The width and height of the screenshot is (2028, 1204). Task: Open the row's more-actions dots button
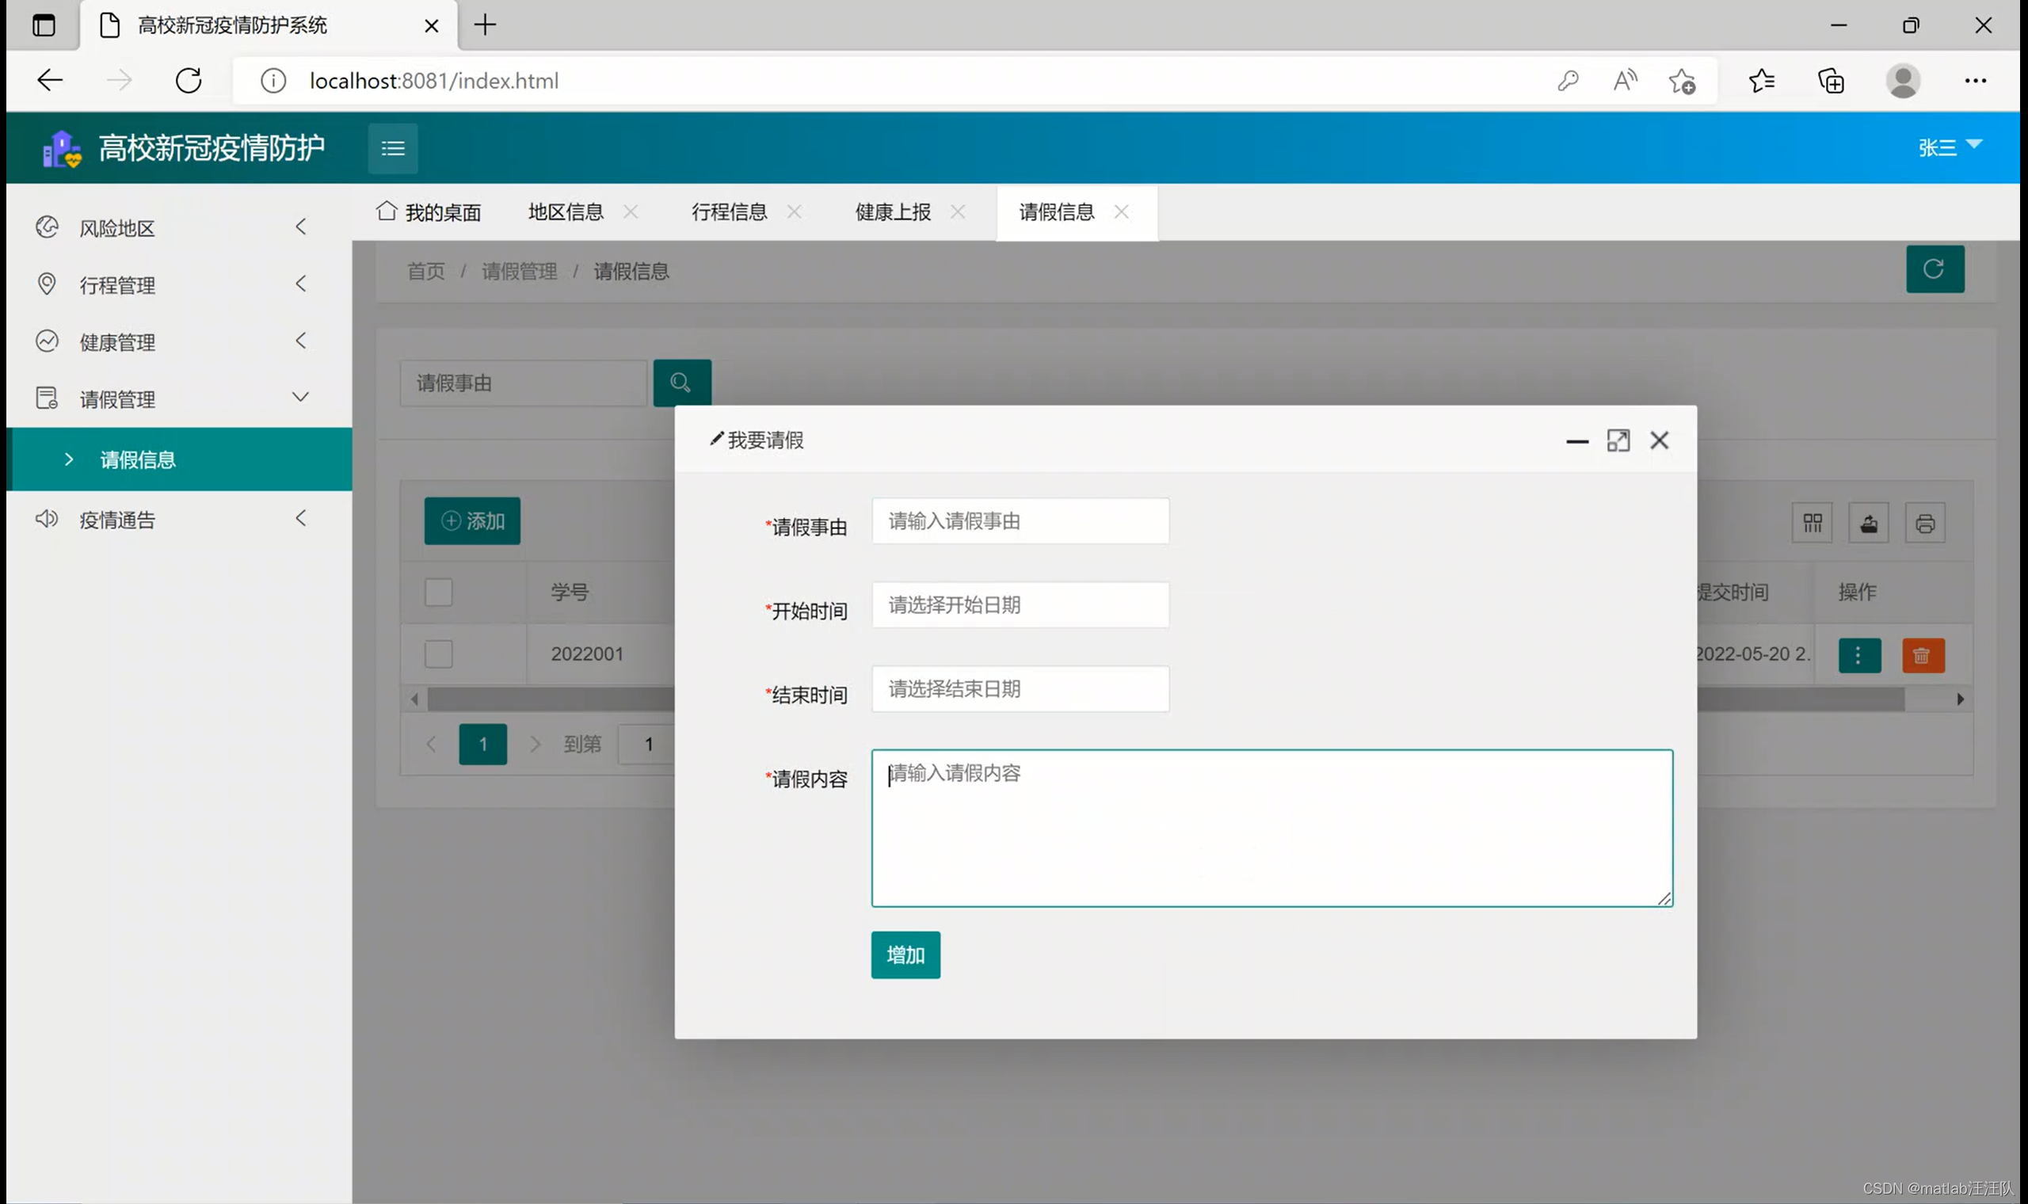1858,655
